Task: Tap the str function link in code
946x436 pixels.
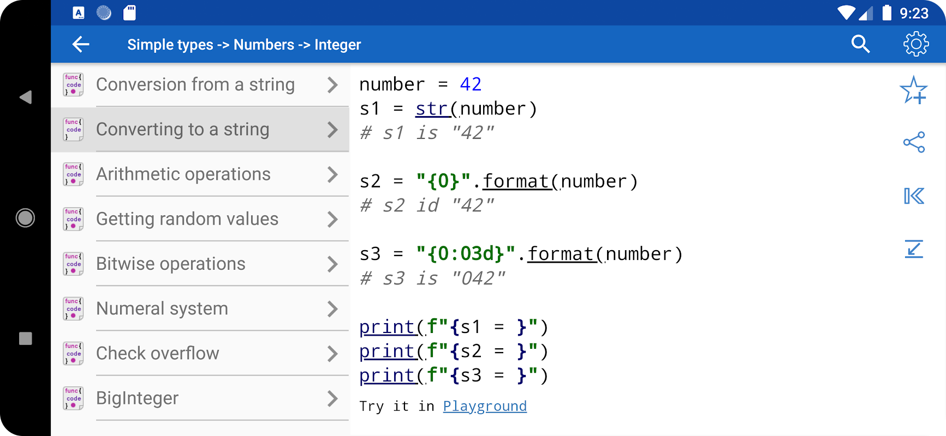Action: tap(432, 109)
